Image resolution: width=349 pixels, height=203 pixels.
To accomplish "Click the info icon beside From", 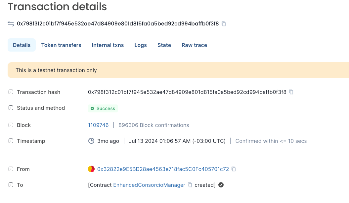I will click(11, 169).
